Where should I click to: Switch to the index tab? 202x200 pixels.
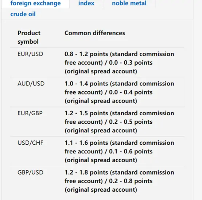coord(86,3)
